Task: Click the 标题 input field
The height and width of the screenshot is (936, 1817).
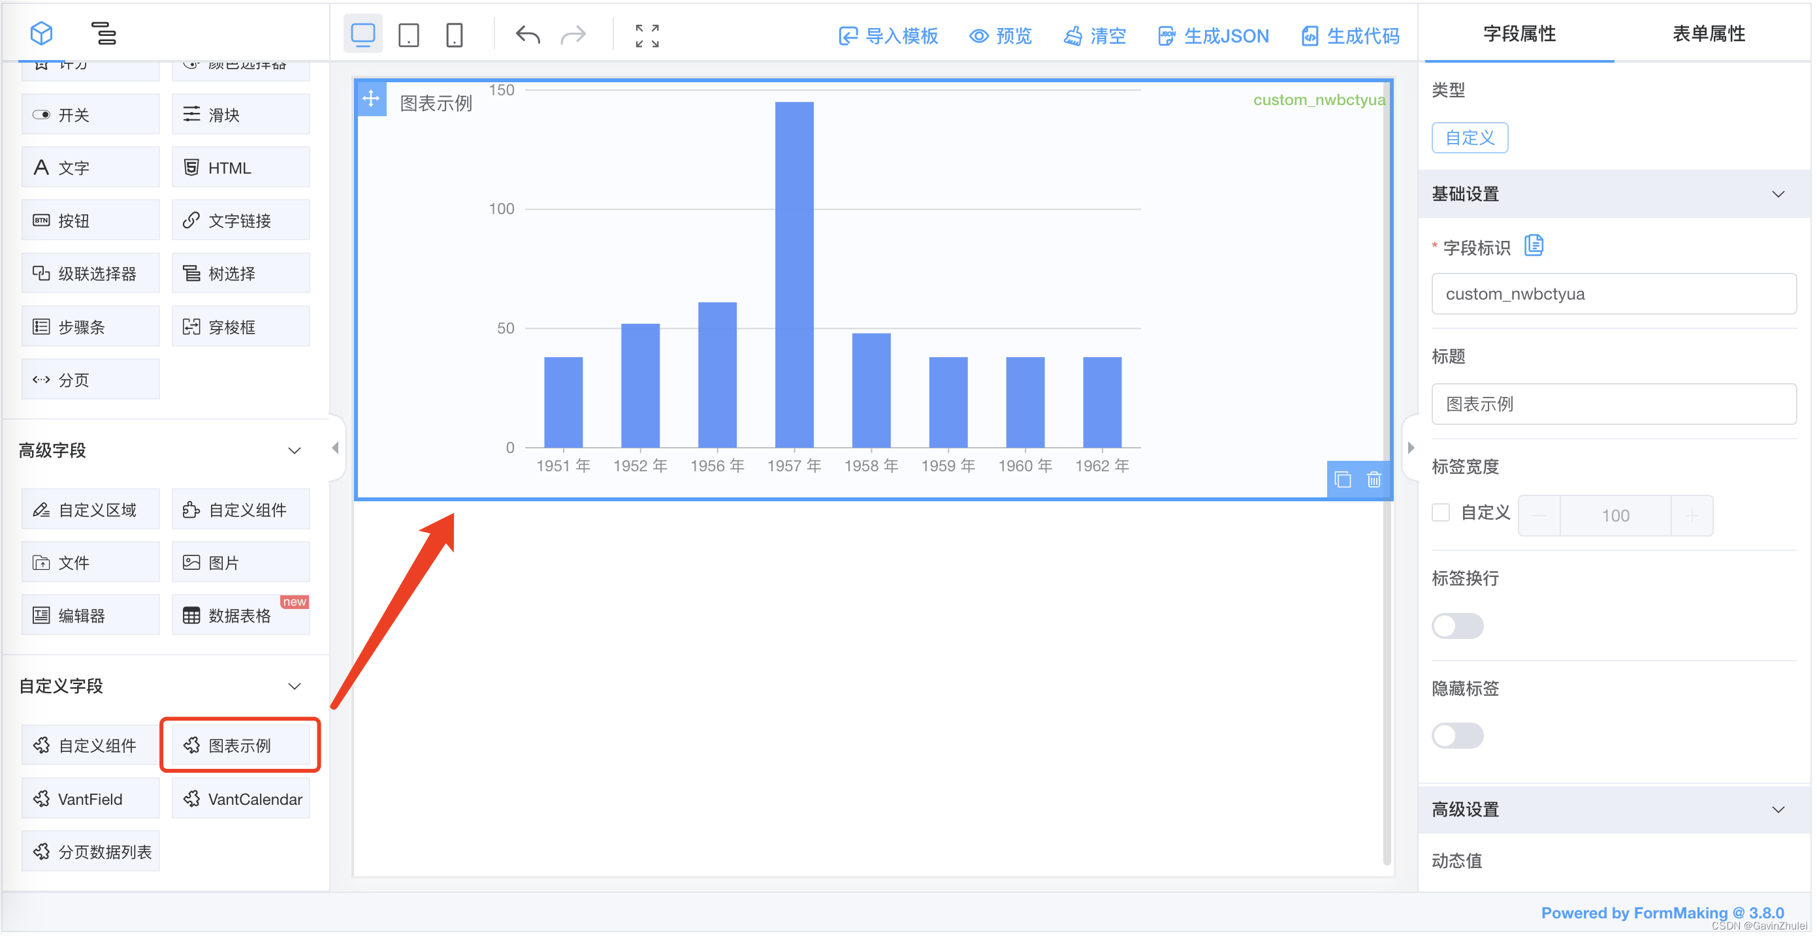Action: 1614,404
